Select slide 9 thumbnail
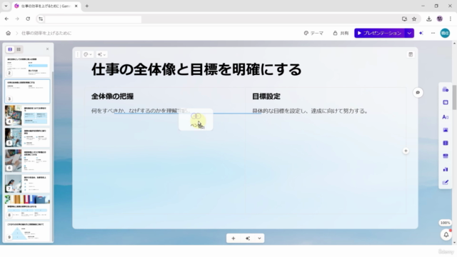The width and height of the screenshot is (457, 257). pos(27,231)
